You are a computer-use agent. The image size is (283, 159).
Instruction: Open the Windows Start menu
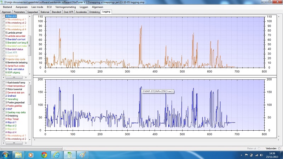coord(5,155)
